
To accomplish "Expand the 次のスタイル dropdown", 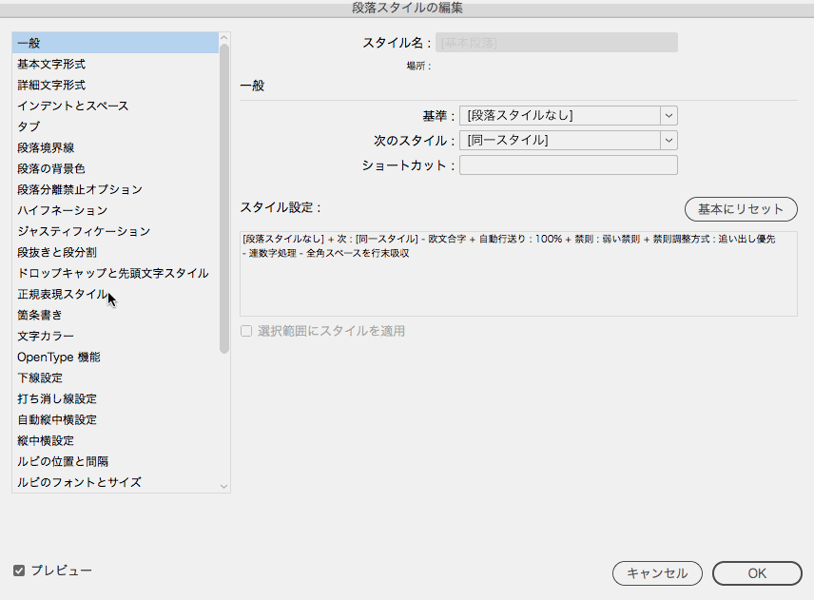I will click(x=569, y=140).
